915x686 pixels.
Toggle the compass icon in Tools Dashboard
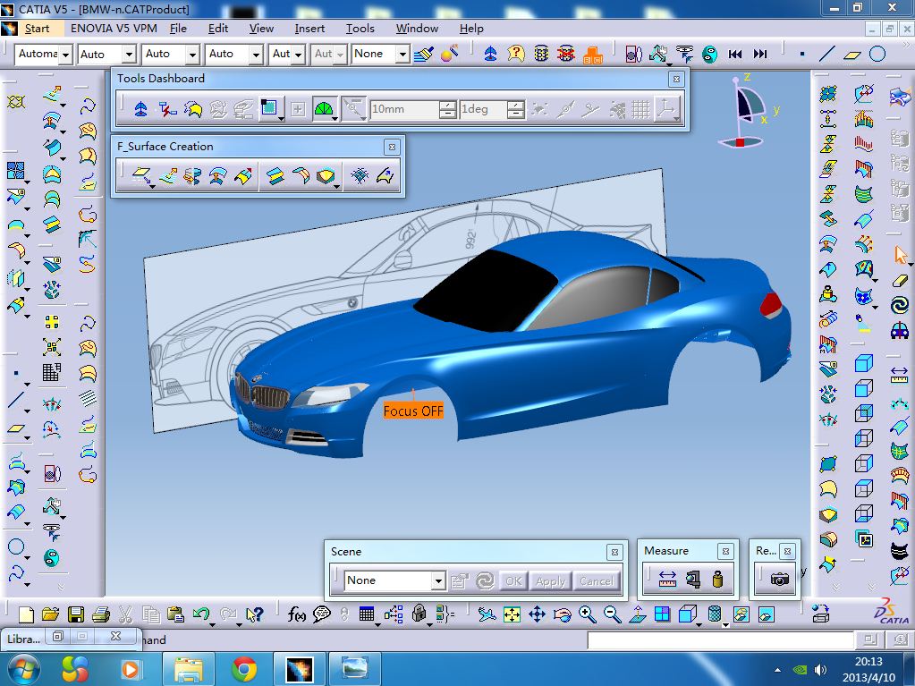point(140,109)
